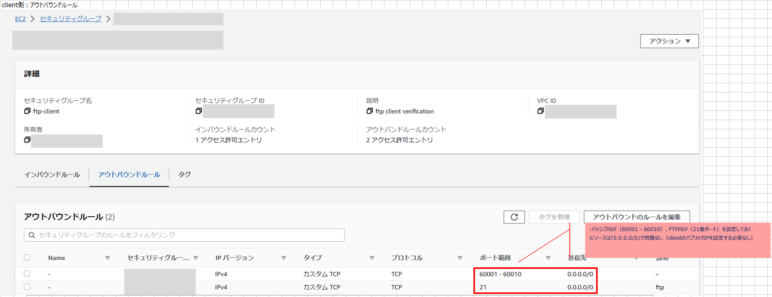This screenshot has width=772, height=297.
Task: Click the port range cell showing 21
Action: click(x=483, y=287)
